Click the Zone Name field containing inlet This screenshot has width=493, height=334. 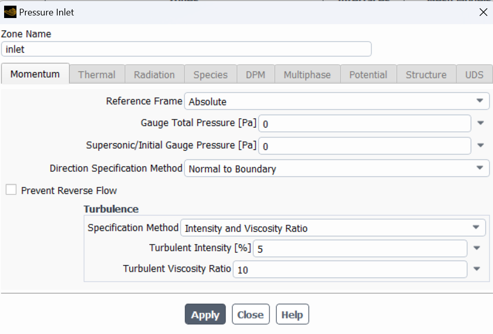(186, 49)
